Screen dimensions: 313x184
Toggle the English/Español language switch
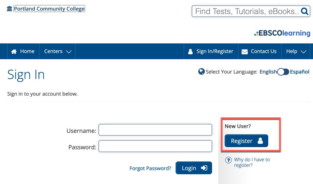tap(283, 72)
